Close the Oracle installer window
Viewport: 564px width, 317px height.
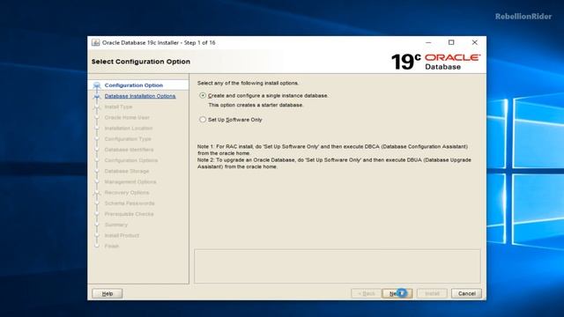(474, 42)
